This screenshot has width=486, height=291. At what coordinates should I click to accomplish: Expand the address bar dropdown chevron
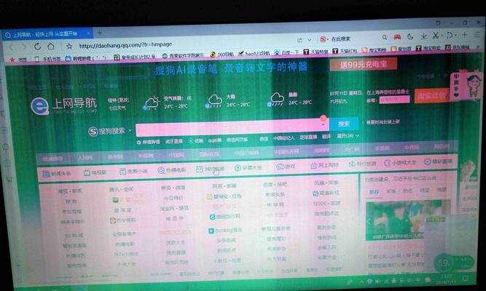pyautogui.click(x=310, y=40)
